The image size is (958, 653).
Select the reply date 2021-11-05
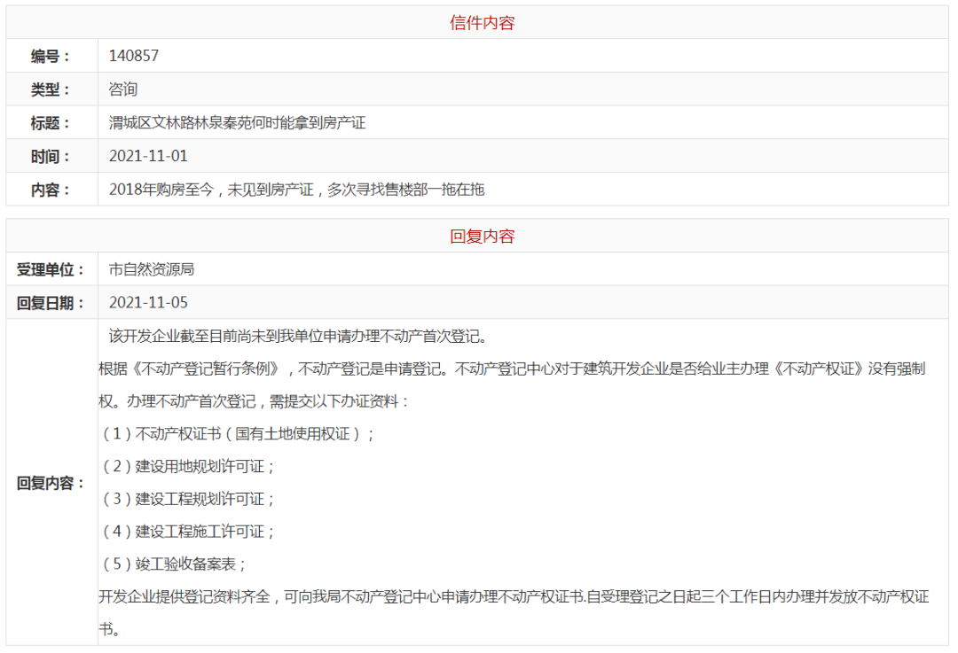(x=148, y=302)
